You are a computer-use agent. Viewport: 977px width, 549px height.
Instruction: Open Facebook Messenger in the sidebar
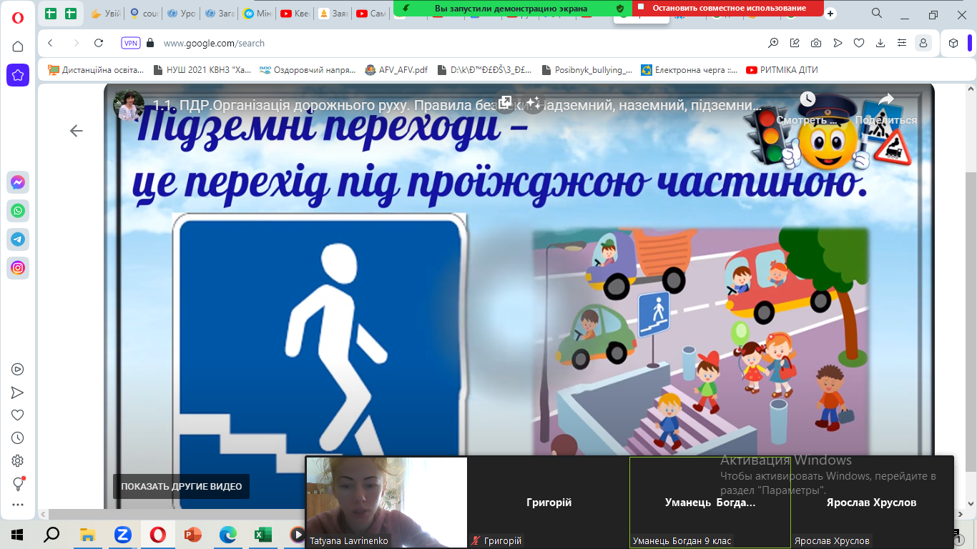18,182
